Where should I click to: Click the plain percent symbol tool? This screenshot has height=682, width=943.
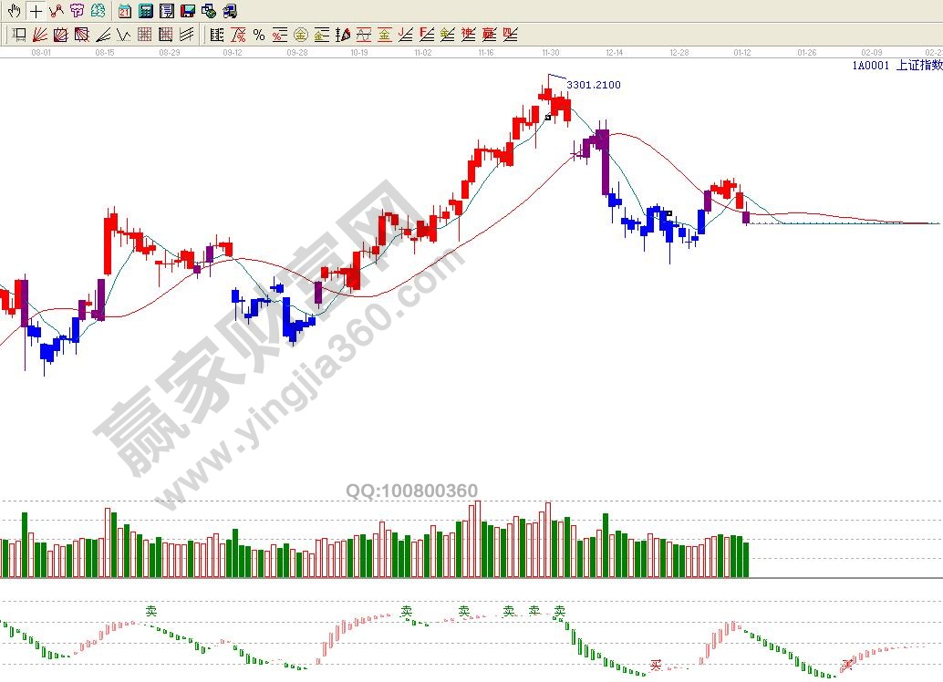coord(259,35)
